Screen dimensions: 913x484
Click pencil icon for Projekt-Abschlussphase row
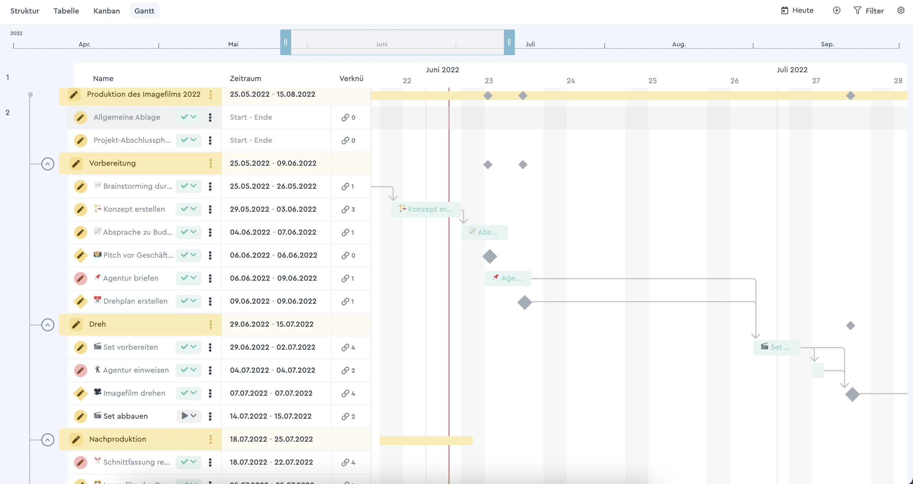[x=81, y=141]
